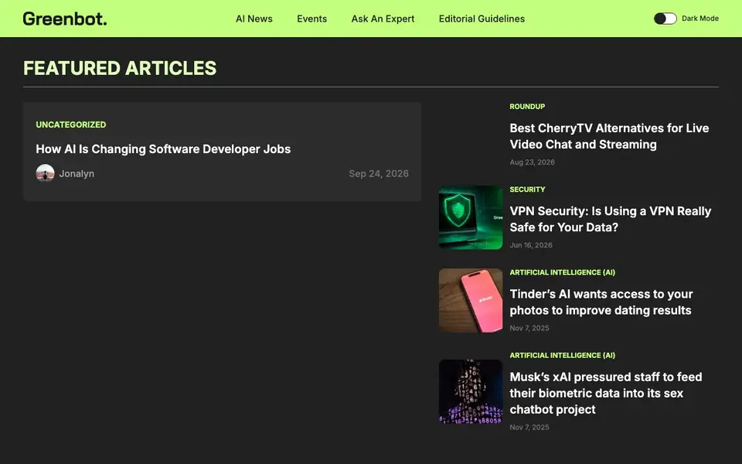Toggle the Dark Mode switch
This screenshot has width=742, height=464.
tap(665, 19)
